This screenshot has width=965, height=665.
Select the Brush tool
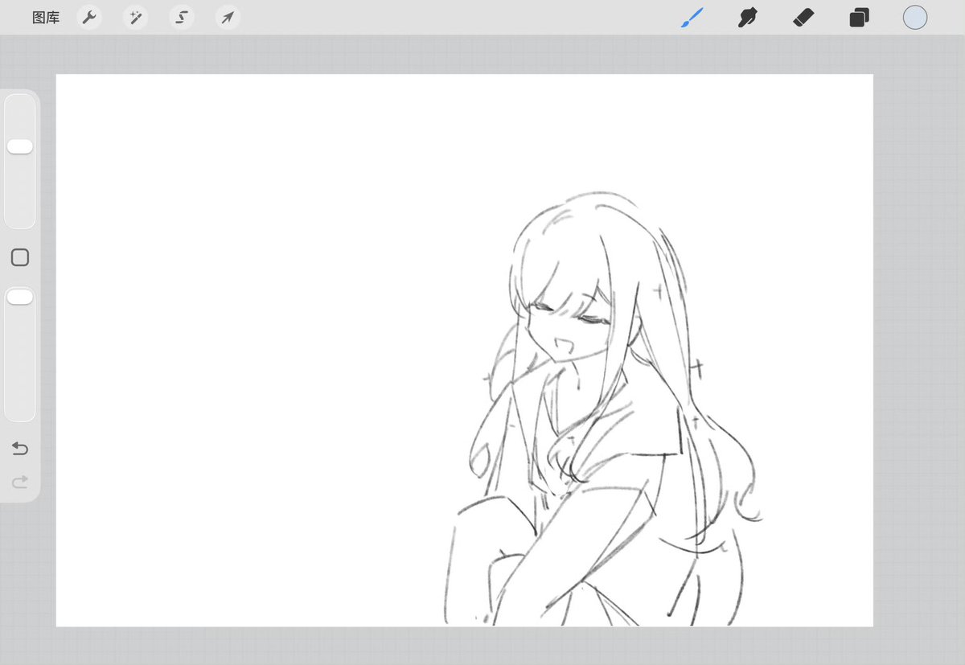pos(692,18)
